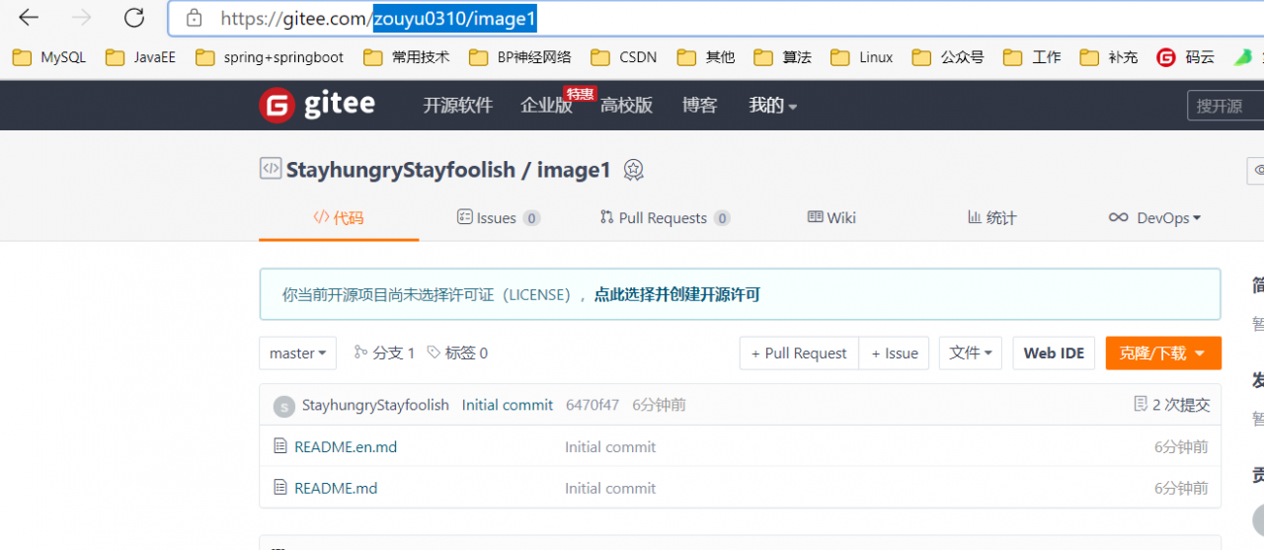Open the spring+springboot bookmark folder

coord(270,57)
